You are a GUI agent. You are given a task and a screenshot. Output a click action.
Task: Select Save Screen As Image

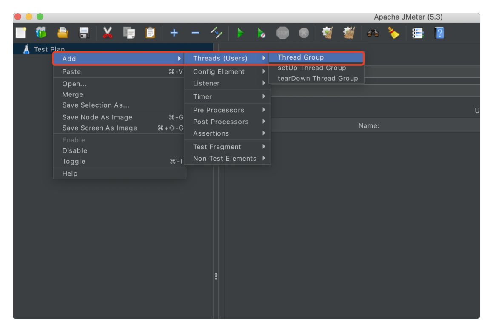pyautogui.click(x=119, y=128)
